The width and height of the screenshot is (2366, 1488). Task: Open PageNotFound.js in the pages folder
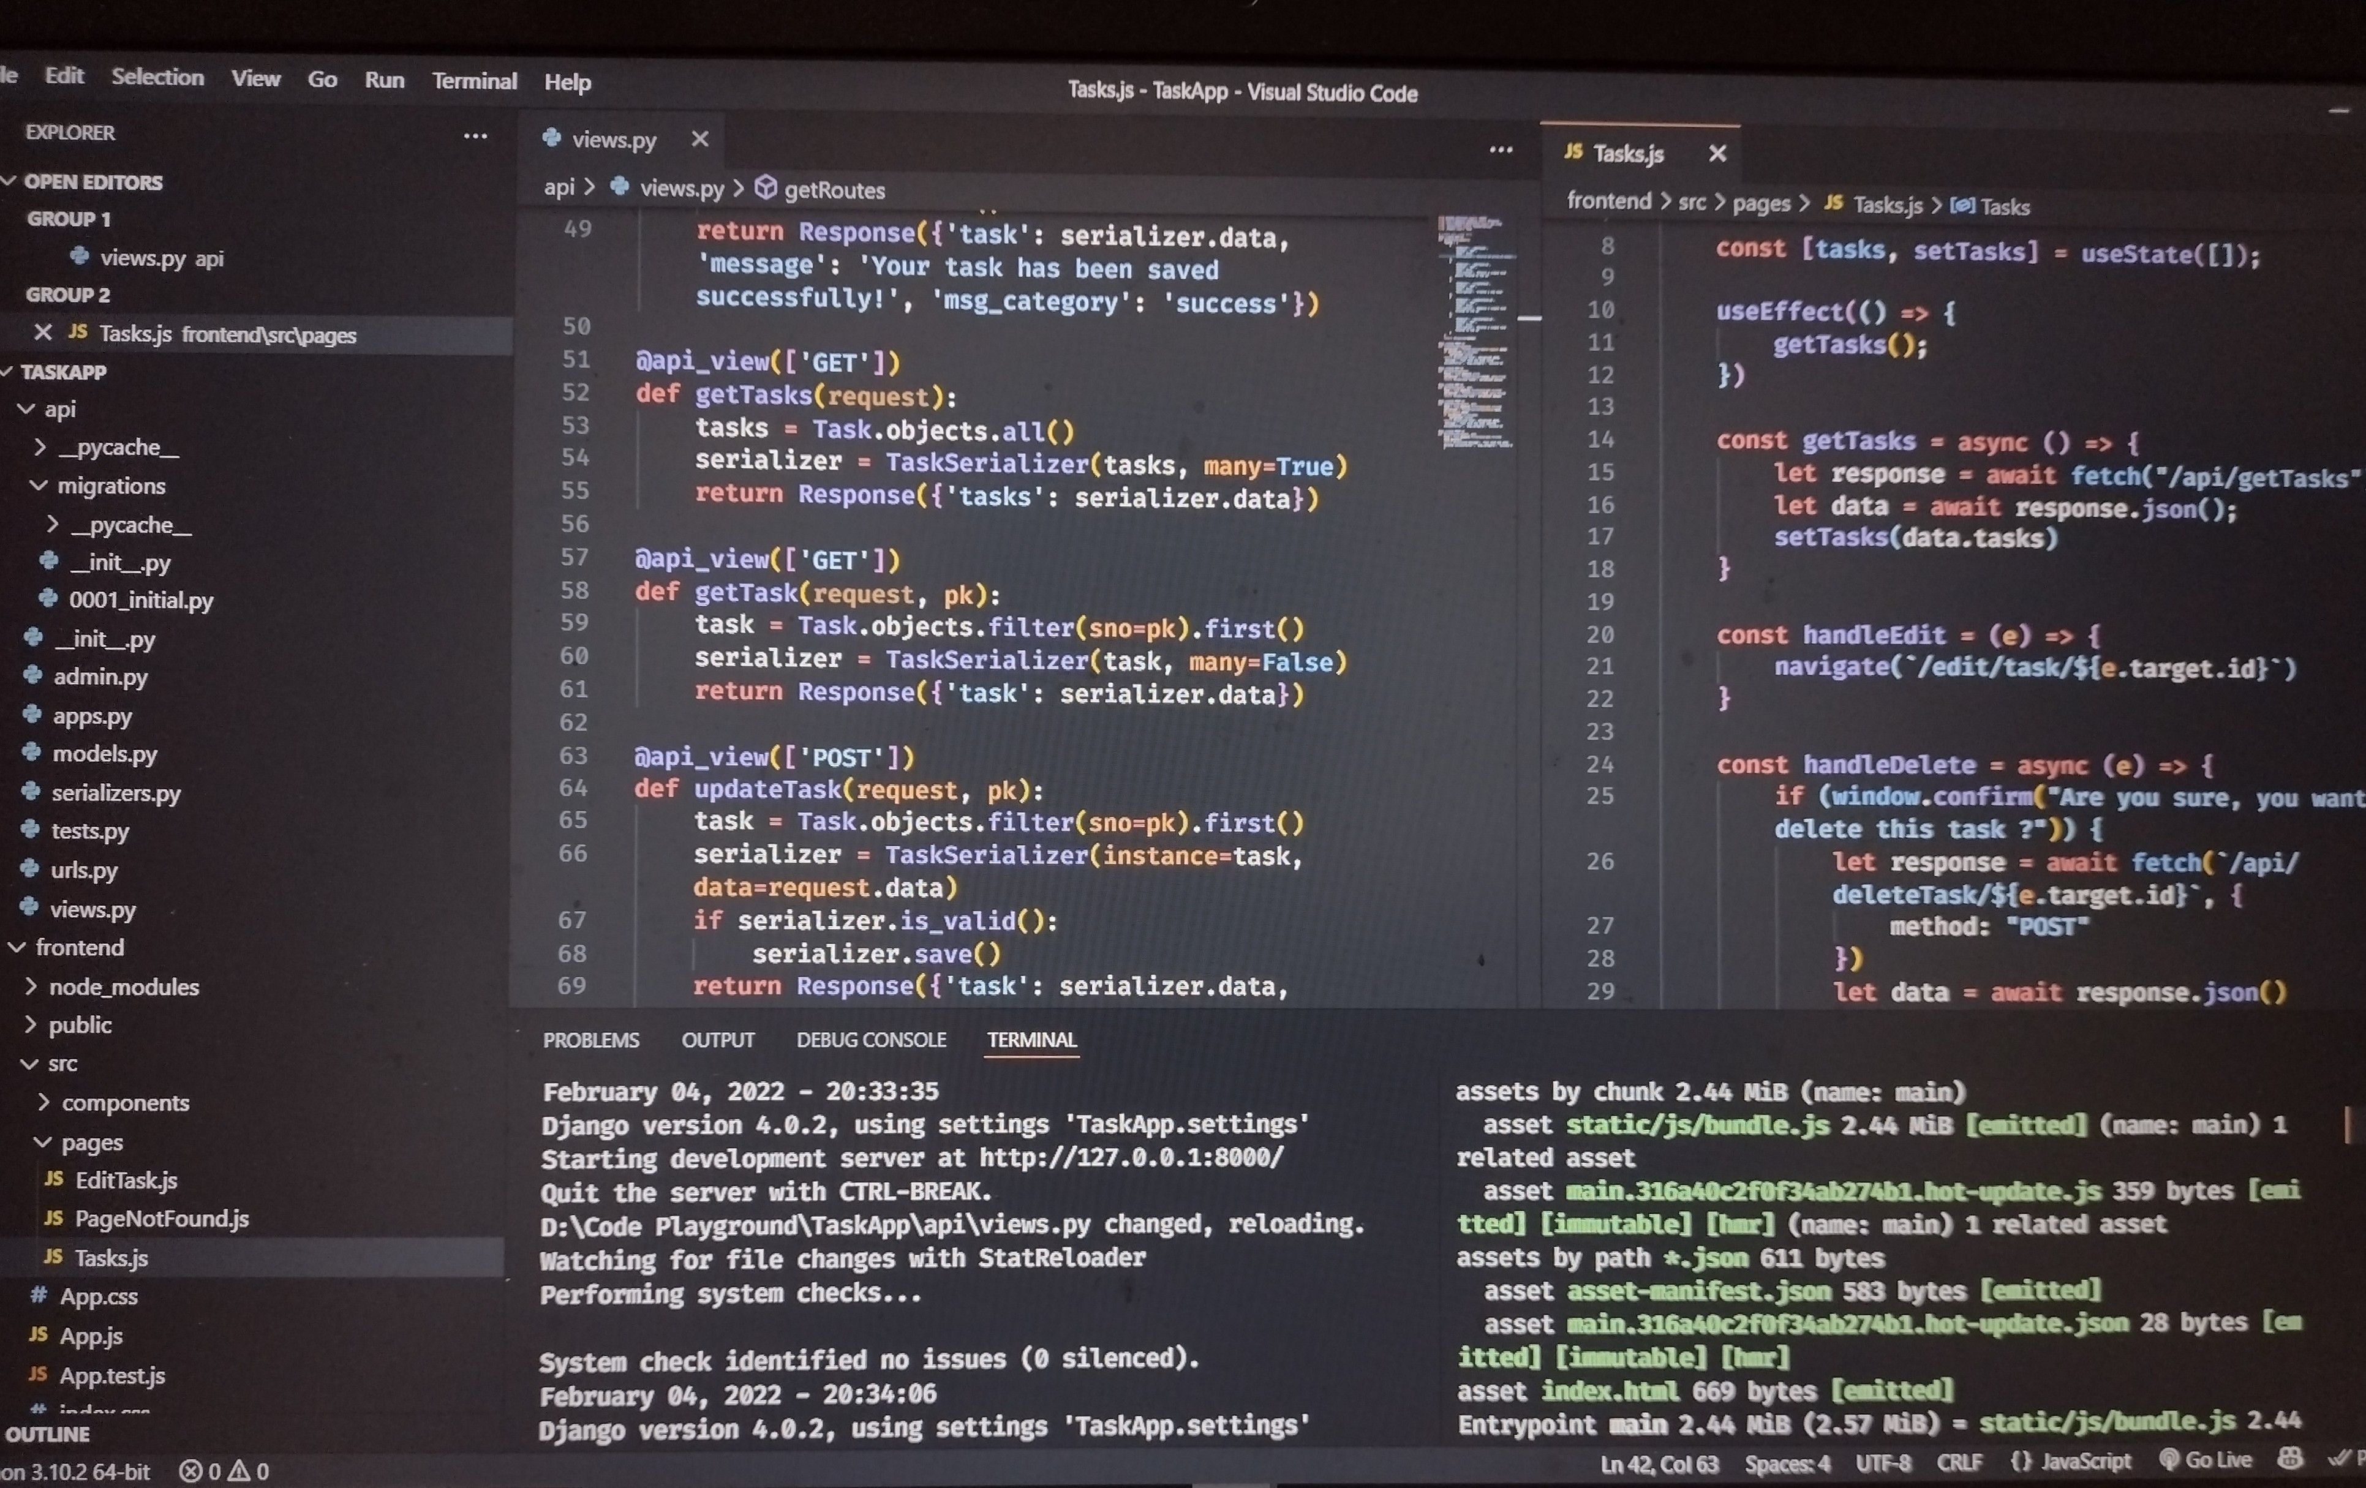pyautogui.click(x=161, y=1219)
